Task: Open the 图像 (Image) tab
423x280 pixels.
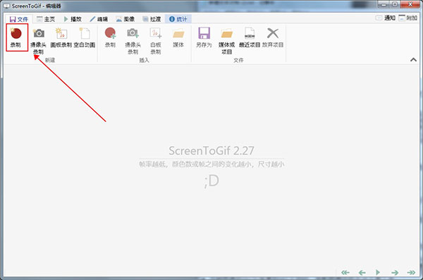Action: pyautogui.click(x=125, y=19)
